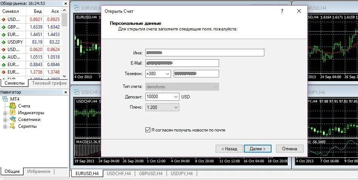Screen dimensions: 358x180
Task: Click the Market Watch scrollbar thumb
Action: 64,20
